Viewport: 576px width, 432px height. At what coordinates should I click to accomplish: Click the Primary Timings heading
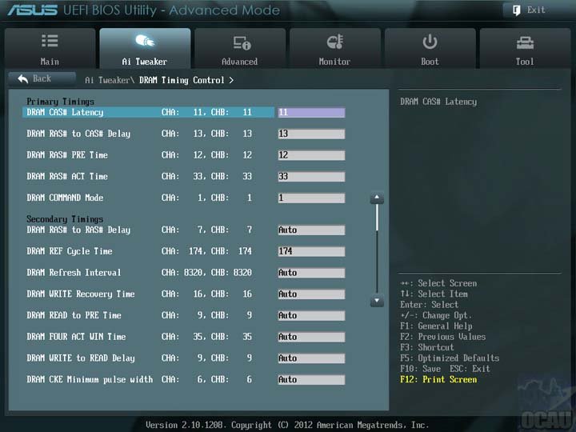pos(60,102)
